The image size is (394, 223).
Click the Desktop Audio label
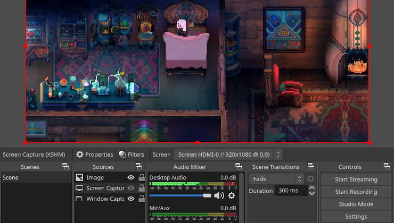click(x=168, y=178)
